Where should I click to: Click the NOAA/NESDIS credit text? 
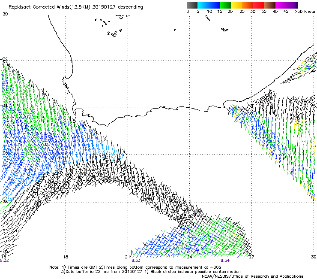click(252, 276)
